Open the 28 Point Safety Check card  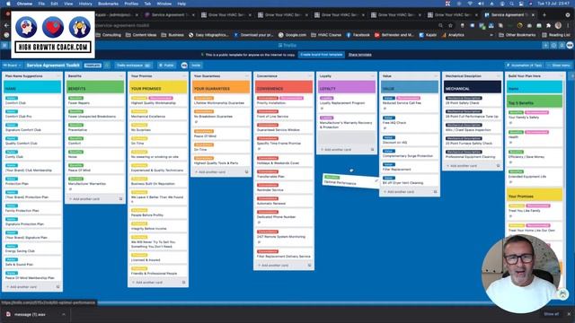[473, 100]
